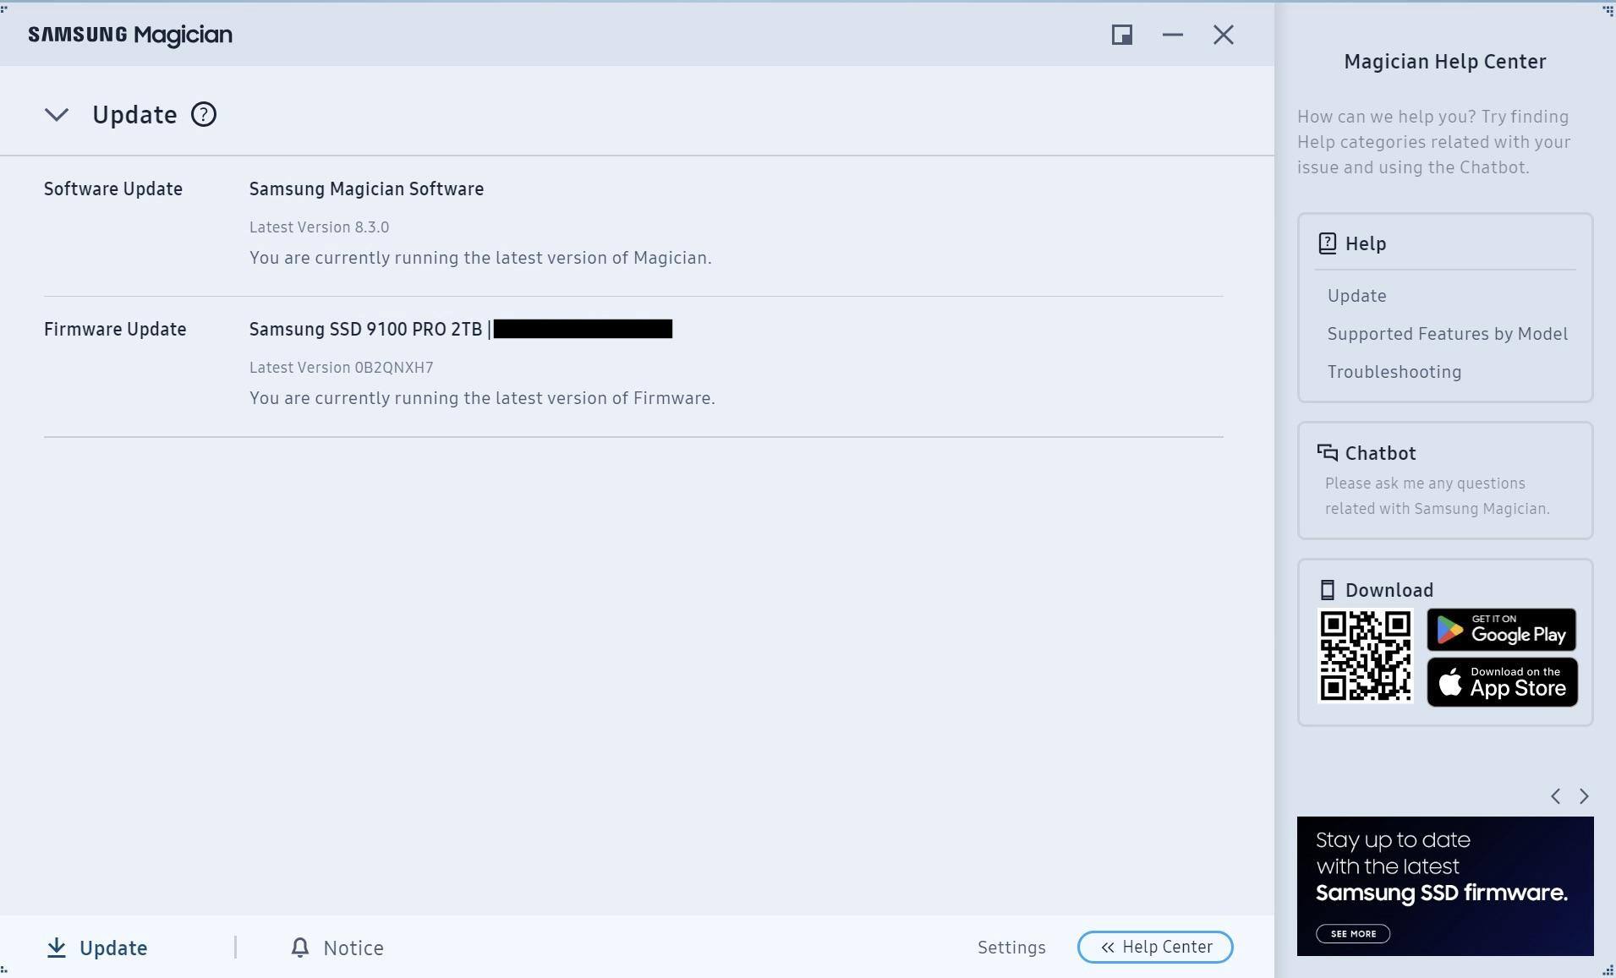Collapse the Help Center panel button

[x=1154, y=947]
